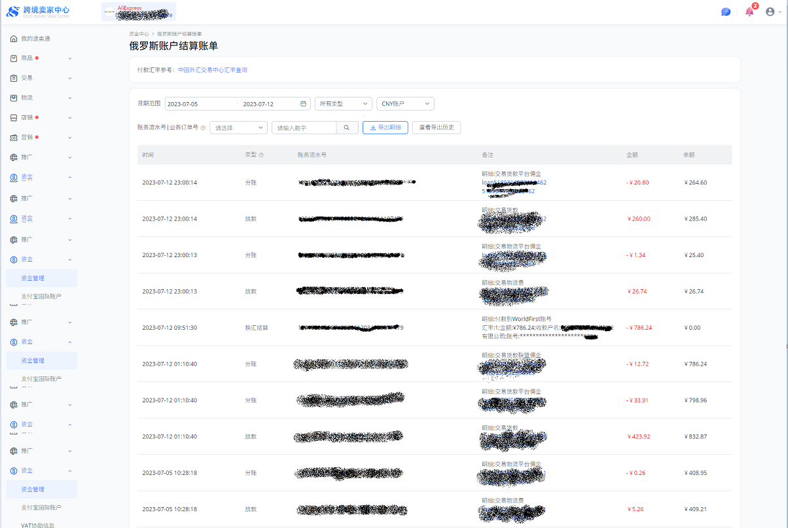Click help icon next to 类型 column header
The width and height of the screenshot is (788, 528).
261,156
